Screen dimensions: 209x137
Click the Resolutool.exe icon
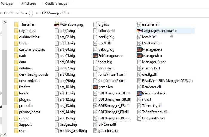[x=139, y=93]
